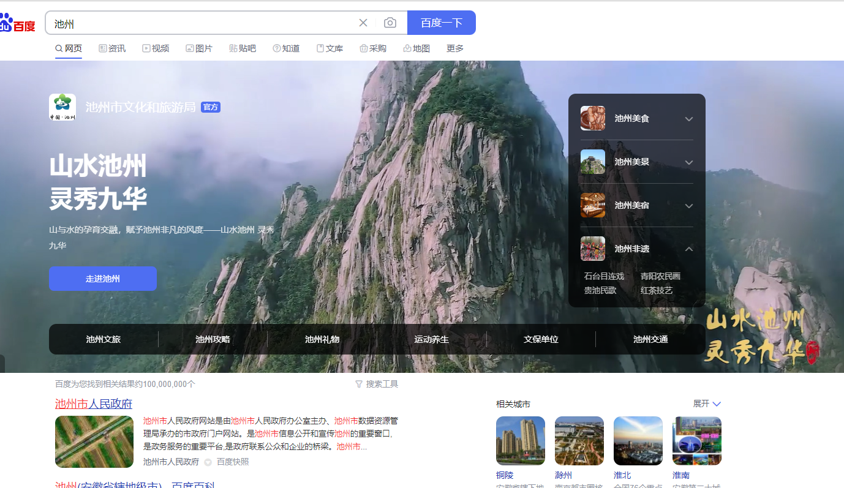The width and height of the screenshot is (844, 488).
Task: Select 池州交通 in the banner bar
Action: [x=650, y=339]
